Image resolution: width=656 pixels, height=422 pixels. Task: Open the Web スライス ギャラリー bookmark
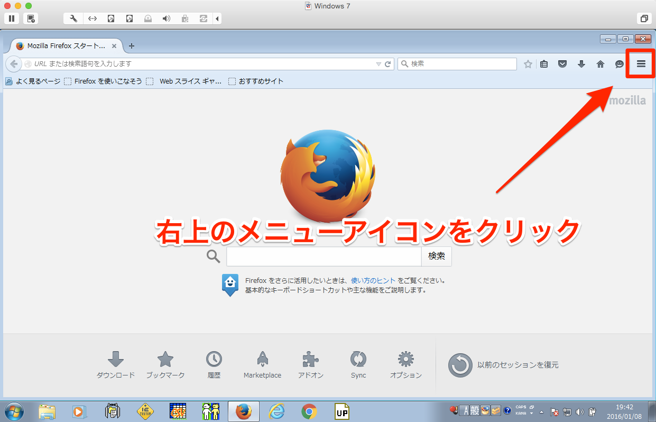tap(184, 81)
